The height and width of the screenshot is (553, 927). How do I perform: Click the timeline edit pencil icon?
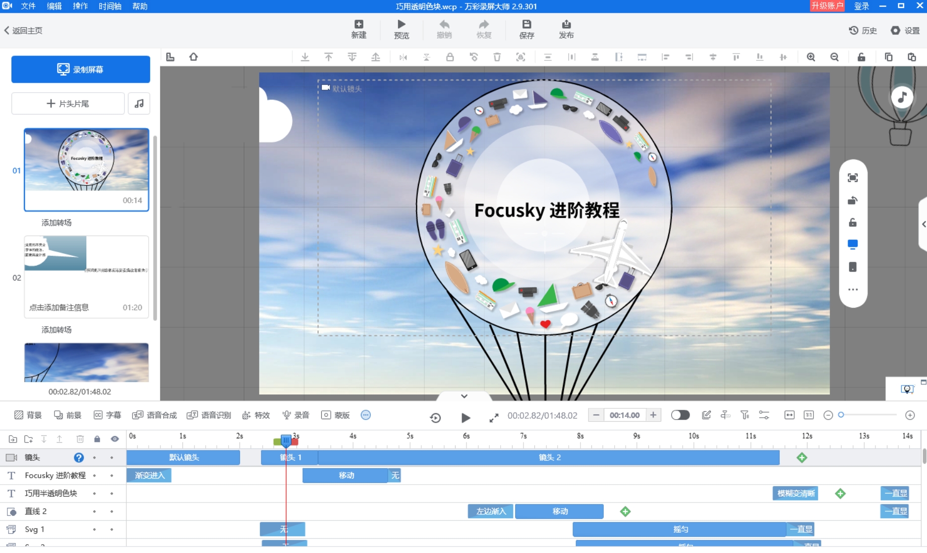coord(706,415)
